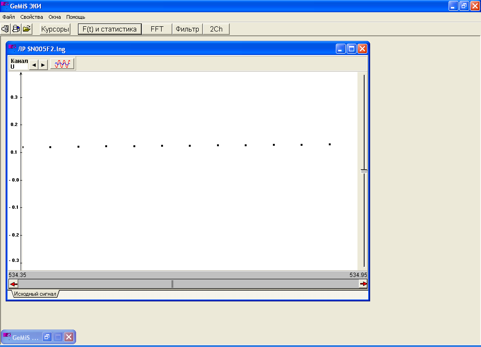This screenshot has height=347, width=481.
Task: Click the horizontal time scrollbar thumb
Action: [172, 284]
